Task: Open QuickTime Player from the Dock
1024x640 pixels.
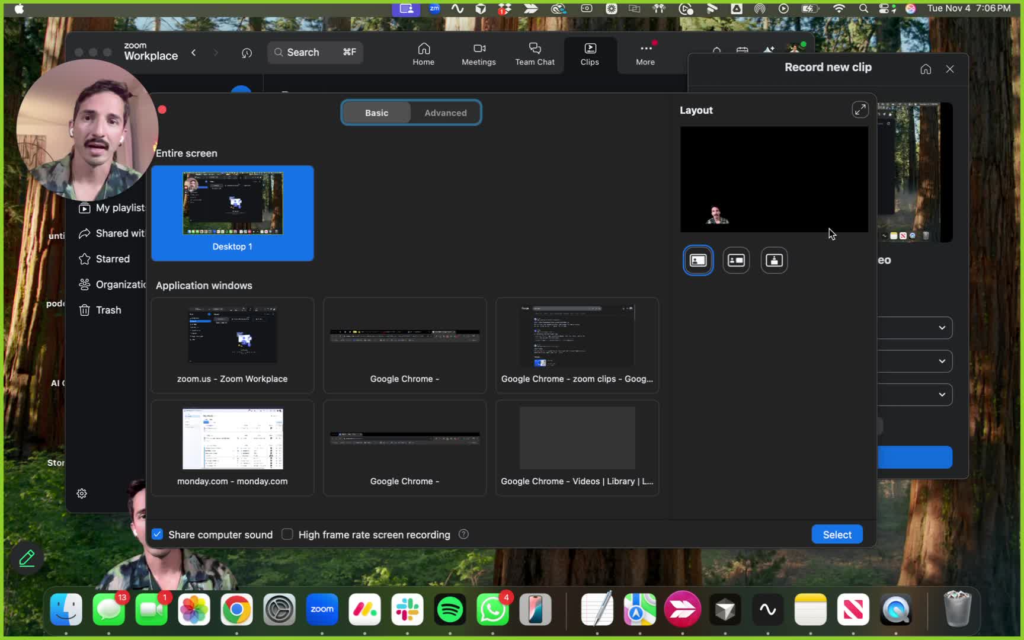Action: tap(895, 609)
